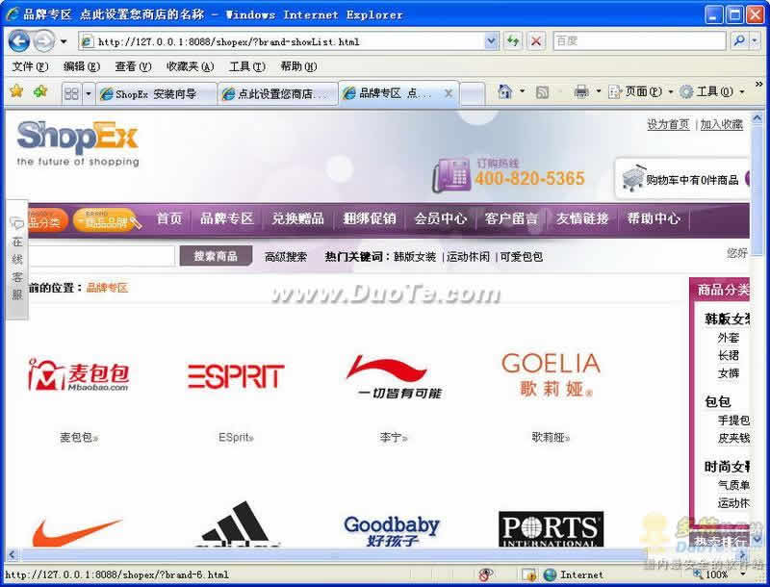770x587 pixels.
Task: Click the Refresh page icon
Action: [x=513, y=41]
